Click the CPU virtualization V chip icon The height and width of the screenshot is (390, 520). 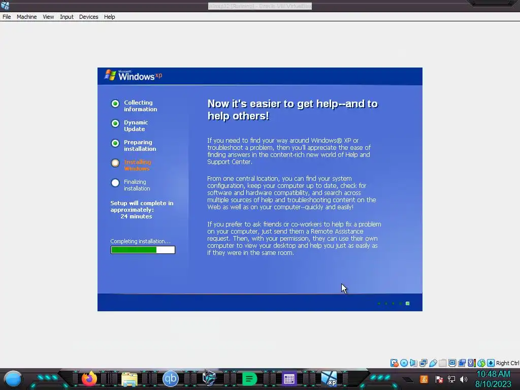click(471, 363)
